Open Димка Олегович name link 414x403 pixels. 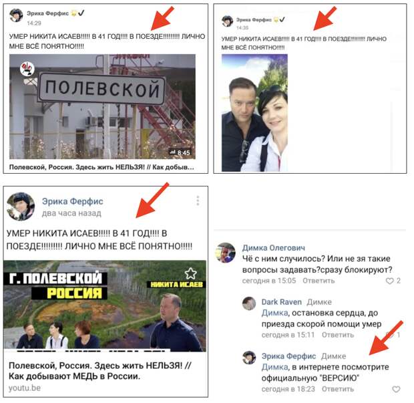pyautogui.click(x=274, y=248)
